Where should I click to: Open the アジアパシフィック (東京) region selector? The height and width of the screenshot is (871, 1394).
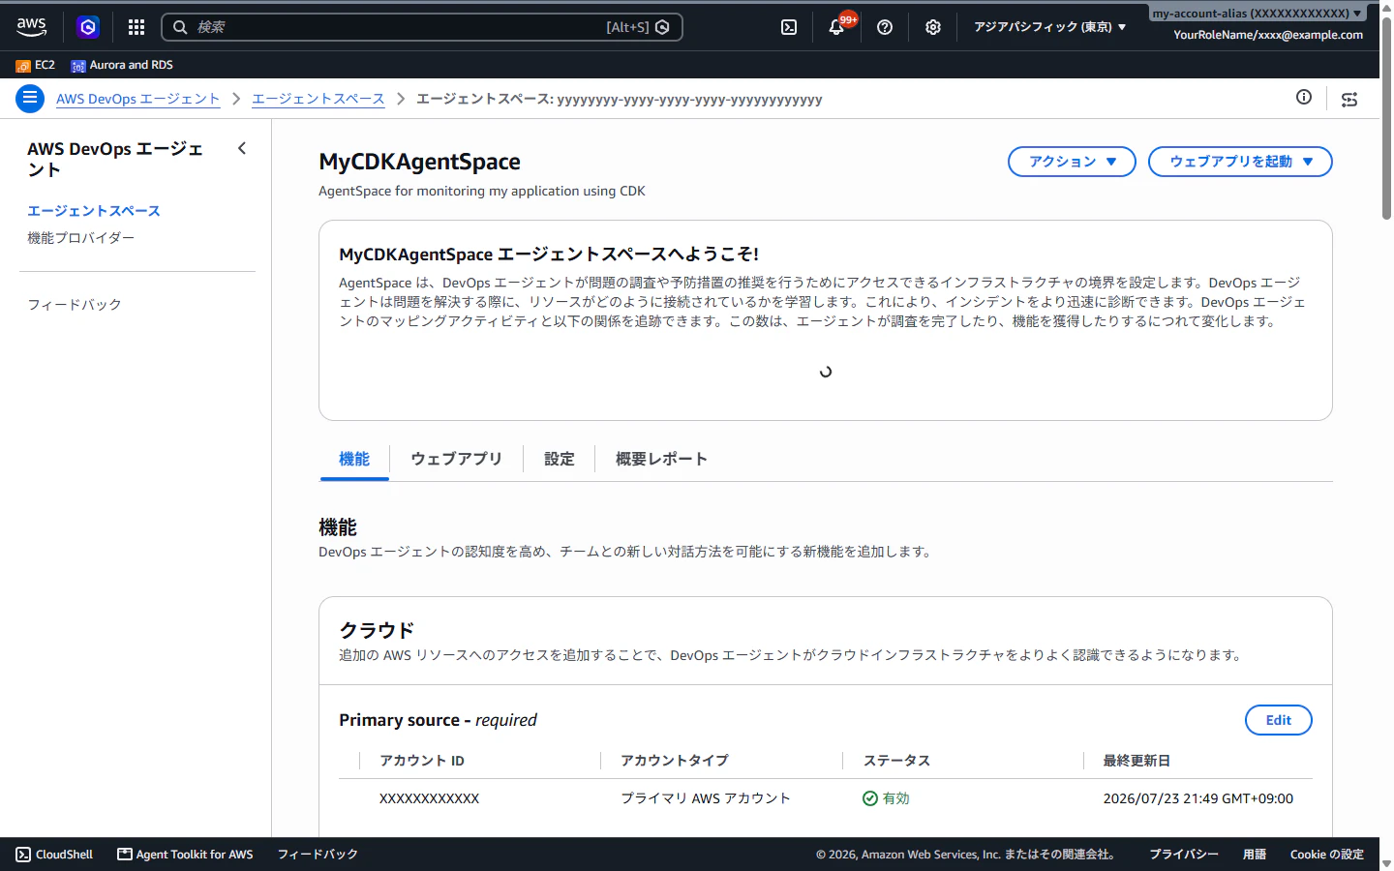tap(1050, 27)
